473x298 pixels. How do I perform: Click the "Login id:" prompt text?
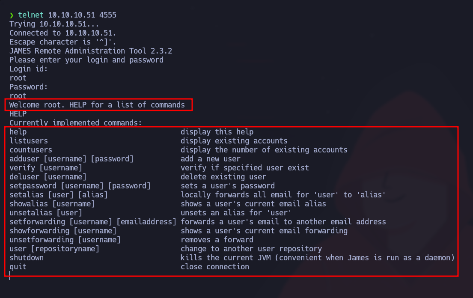click(x=29, y=69)
